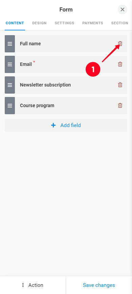Save changes to the form
This screenshot has height=294, width=132.
click(x=99, y=285)
